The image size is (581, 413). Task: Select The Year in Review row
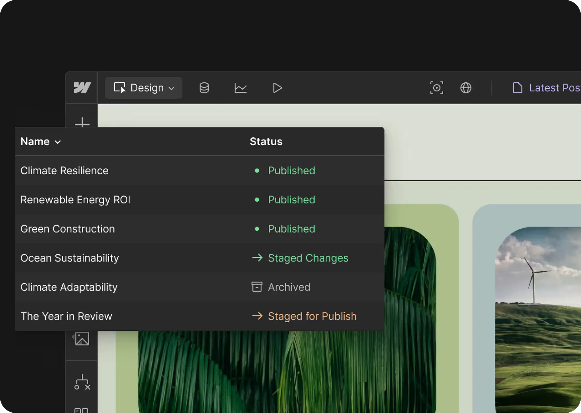[200, 316]
